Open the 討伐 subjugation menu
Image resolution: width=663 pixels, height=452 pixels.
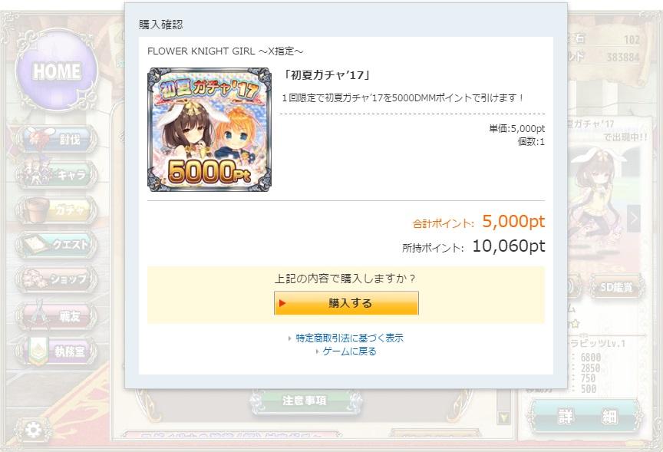tap(57, 139)
